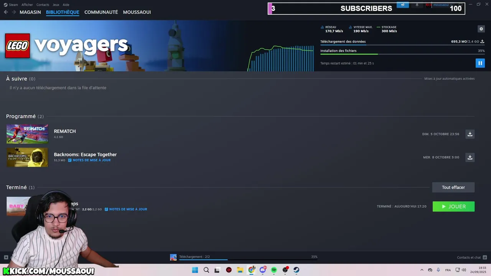Switch to COMMUNAUTÉ tab
Image resolution: width=491 pixels, height=276 pixels.
coord(101,12)
